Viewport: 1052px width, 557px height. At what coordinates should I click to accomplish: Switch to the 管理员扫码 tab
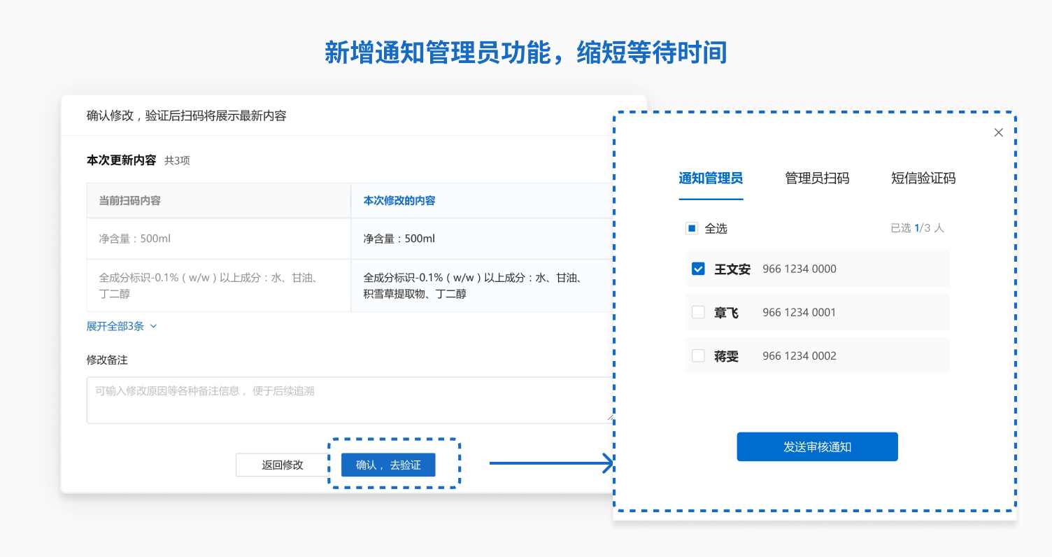[816, 178]
